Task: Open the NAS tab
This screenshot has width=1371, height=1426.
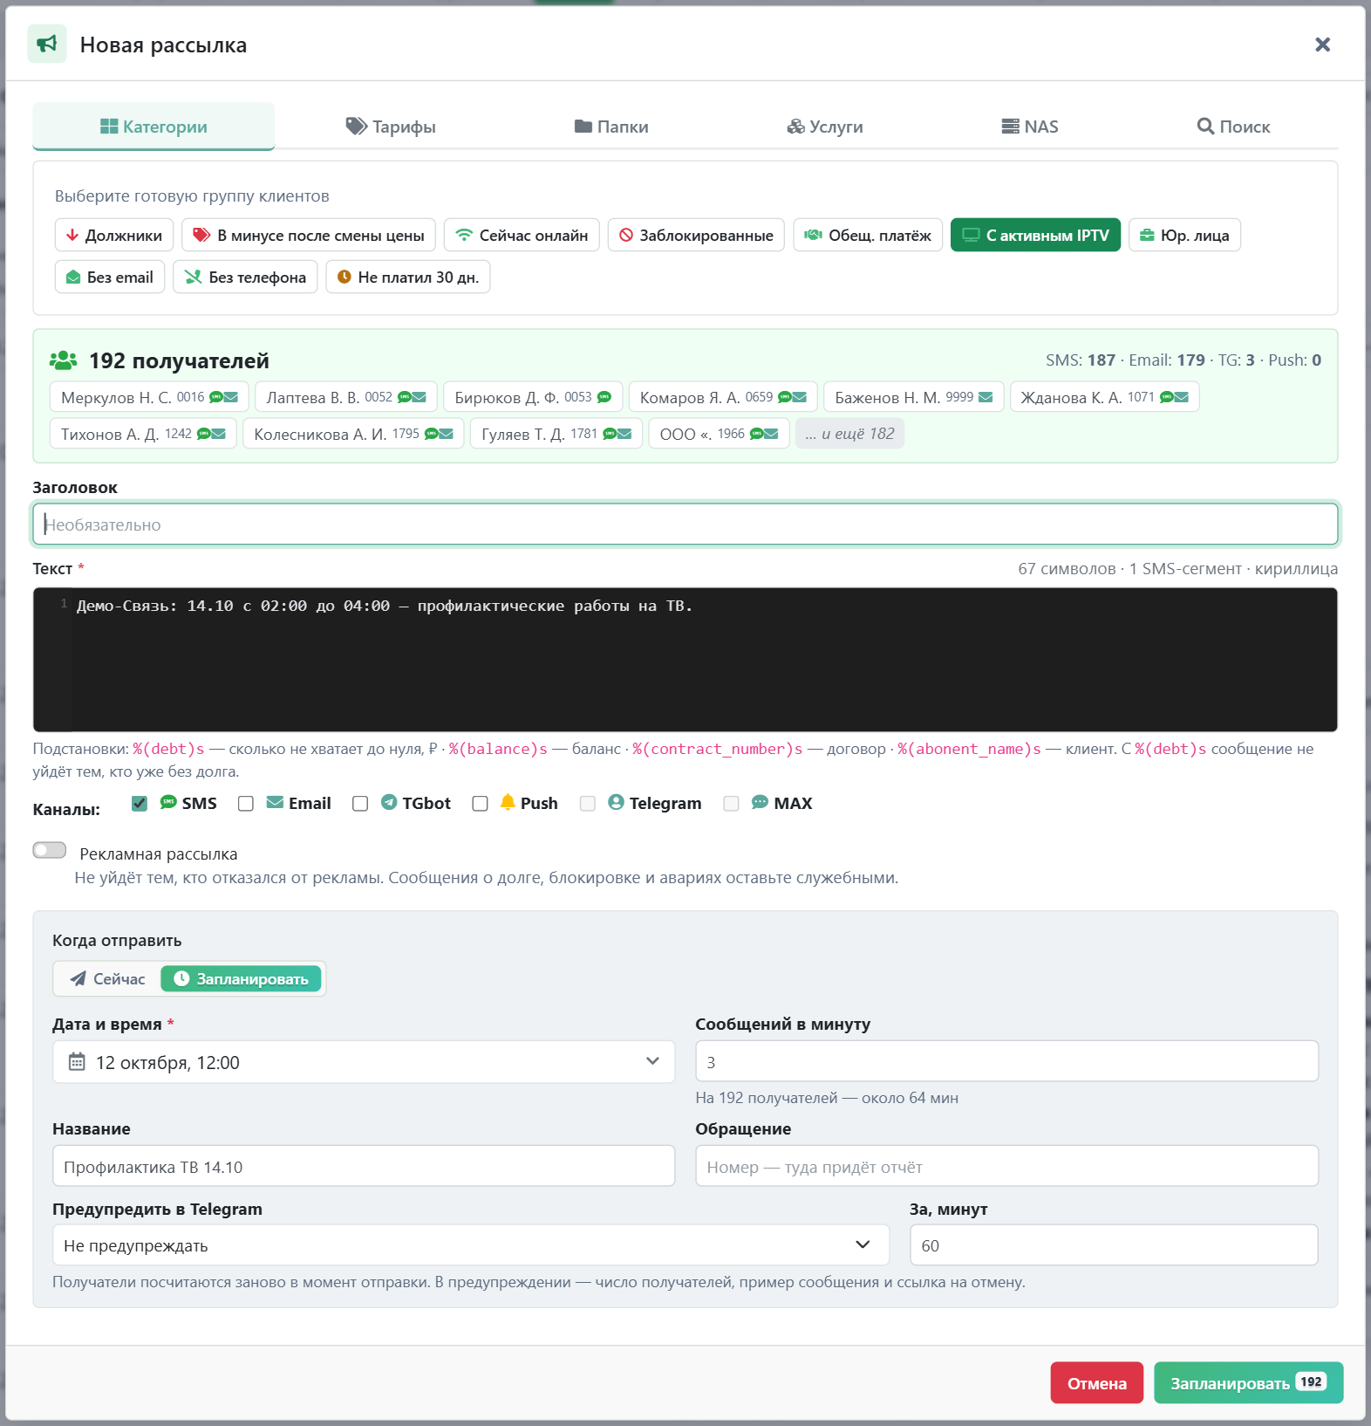Action: 1030,127
